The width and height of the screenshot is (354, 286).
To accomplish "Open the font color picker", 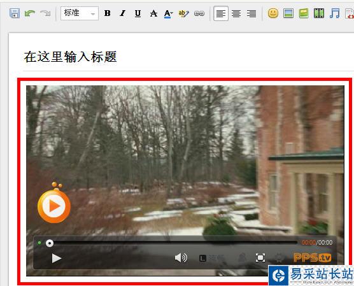I will click(x=168, y=13).
